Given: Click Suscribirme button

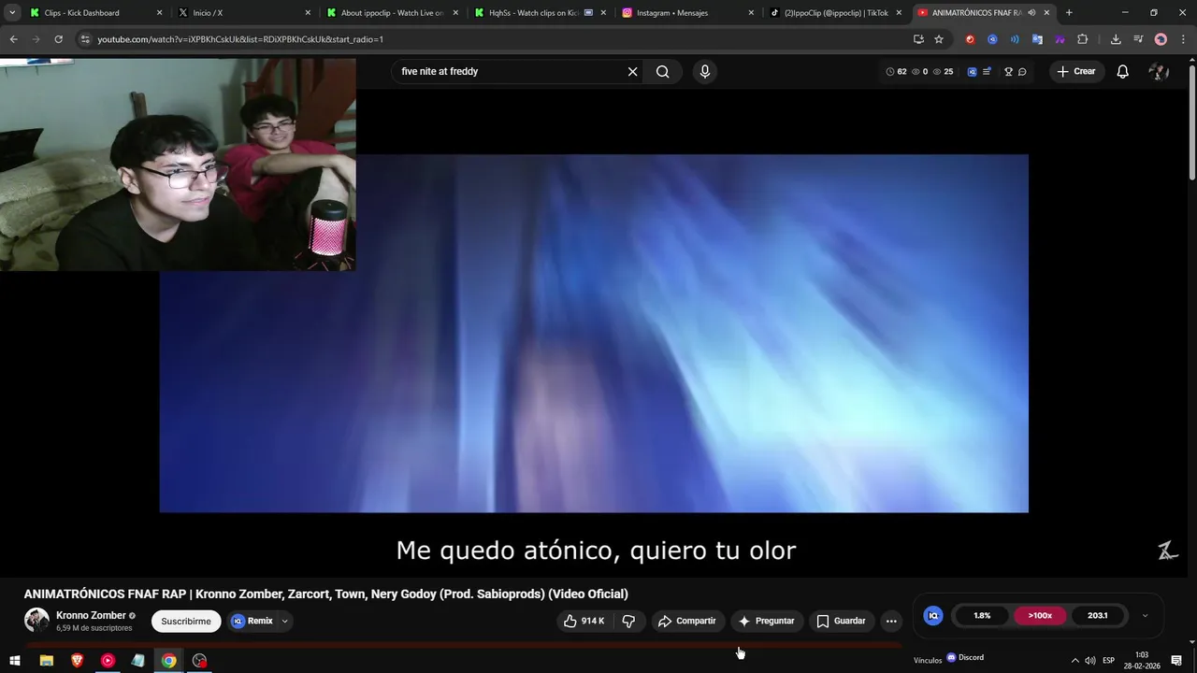Looking at the screenshot, I should tap(186, 621).
